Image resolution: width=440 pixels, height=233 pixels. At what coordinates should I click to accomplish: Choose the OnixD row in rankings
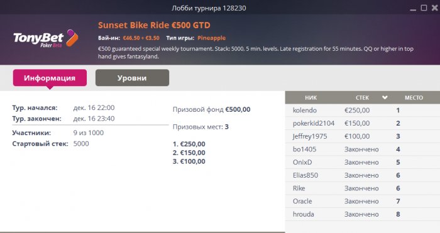pos(363,162)
